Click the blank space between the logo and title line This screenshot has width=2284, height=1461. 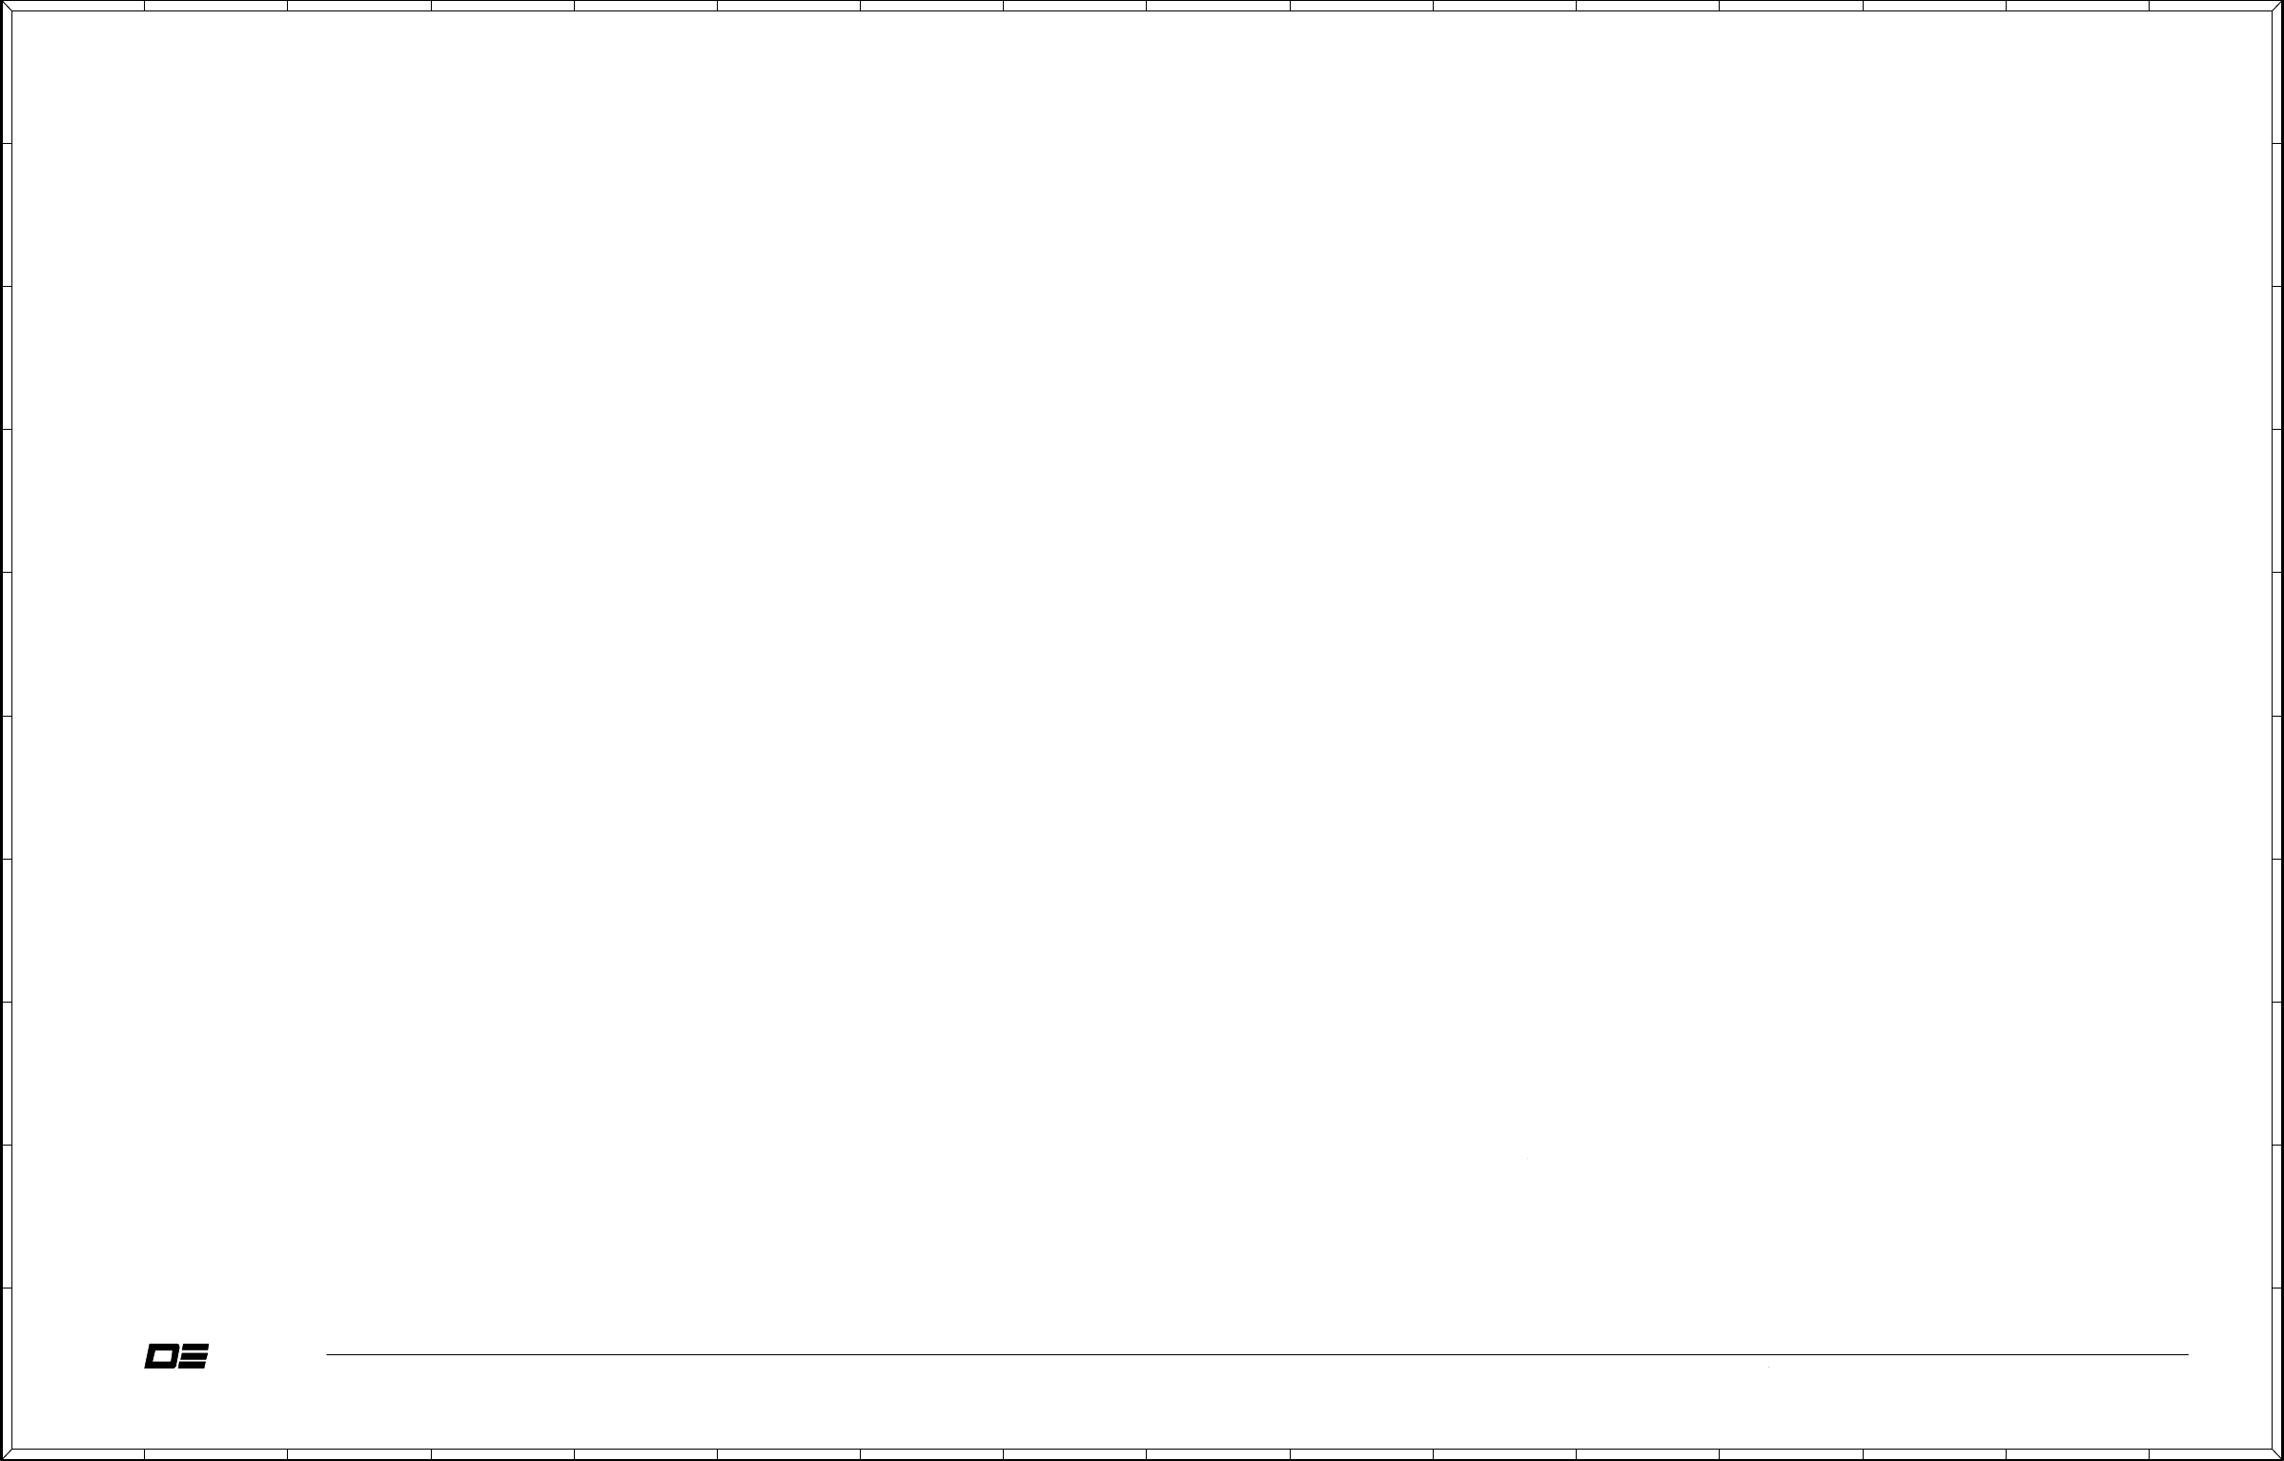(x=268, y=1357)
